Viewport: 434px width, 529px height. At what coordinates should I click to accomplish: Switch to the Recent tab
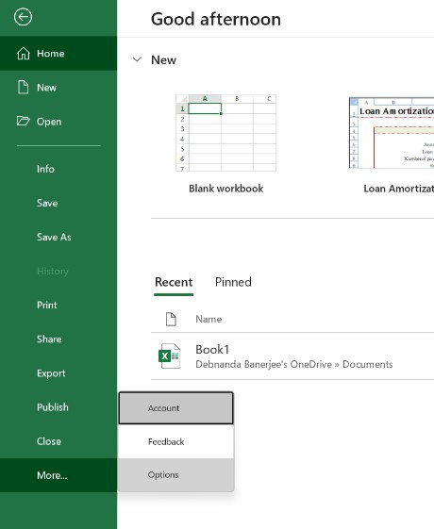(174, 282)
